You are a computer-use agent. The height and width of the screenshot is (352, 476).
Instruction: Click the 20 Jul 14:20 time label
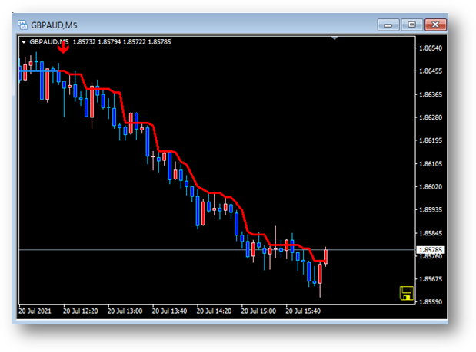coord(214,311)
